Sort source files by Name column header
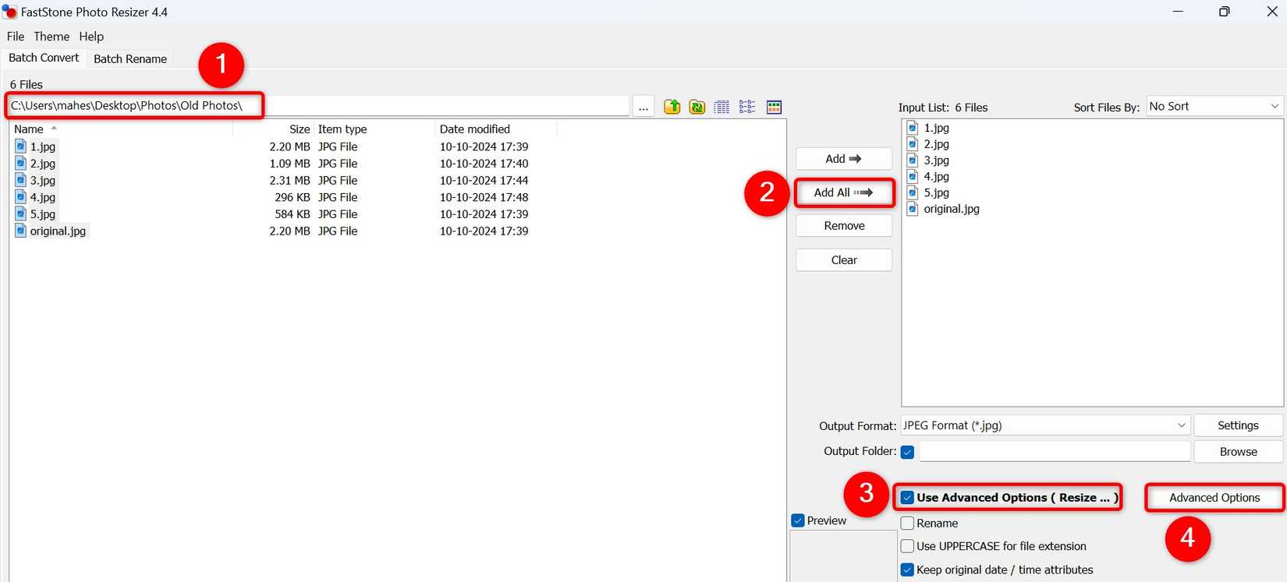 point(29,129)
